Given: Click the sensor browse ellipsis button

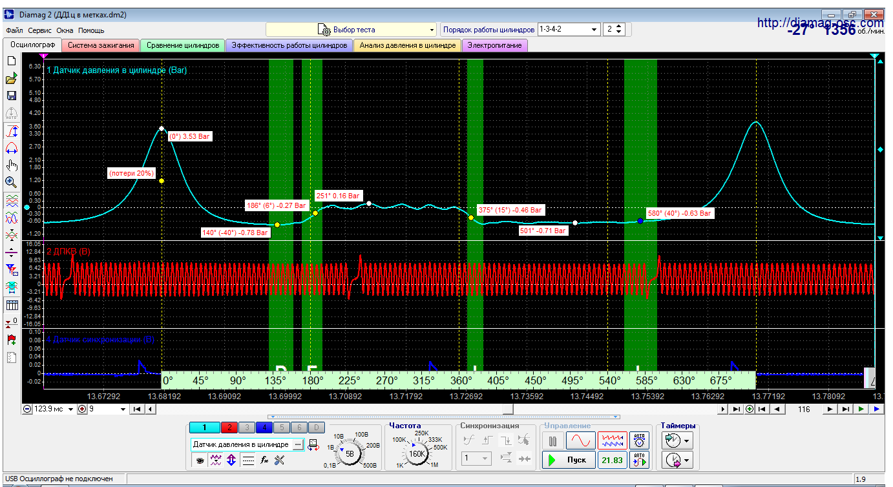Looking at the screenshot, I should tap(297, 444).
